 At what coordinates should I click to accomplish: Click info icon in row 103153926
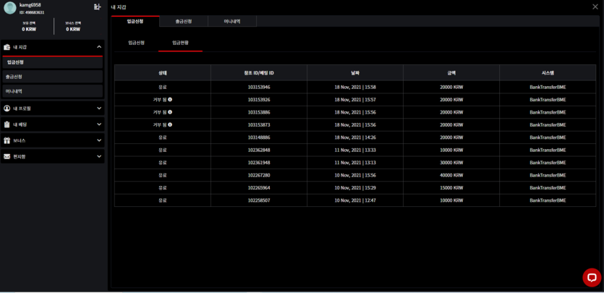[x=170, y=100]
